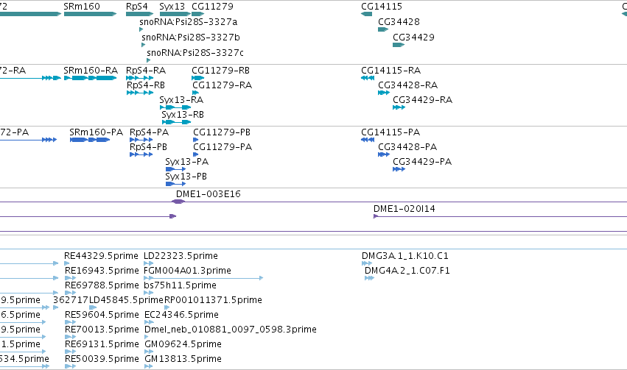Select the CG34429 gene label

[413, 37]
